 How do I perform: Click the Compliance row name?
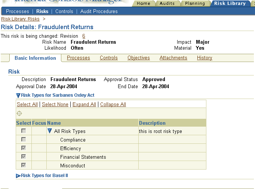coord(73,140)
